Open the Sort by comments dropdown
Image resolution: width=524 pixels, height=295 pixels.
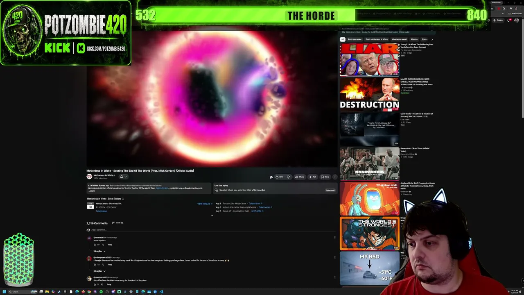117,223
